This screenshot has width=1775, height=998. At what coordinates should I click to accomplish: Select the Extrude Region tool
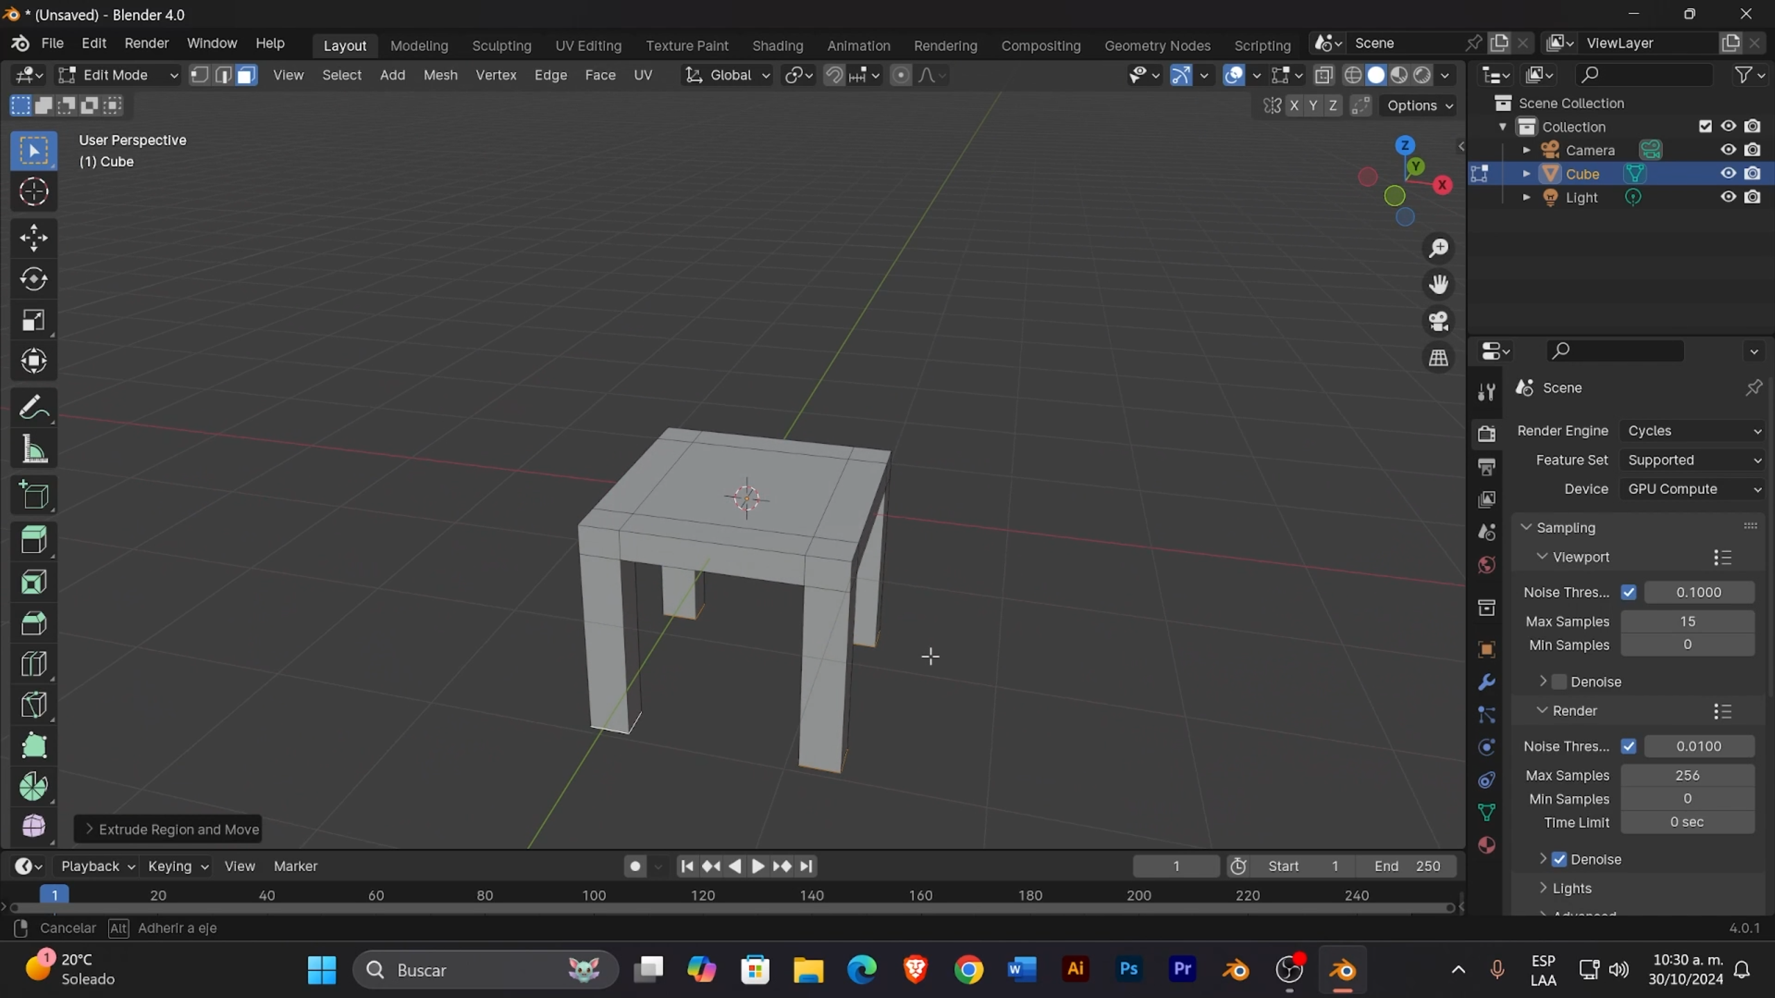[x=33, y=540]
